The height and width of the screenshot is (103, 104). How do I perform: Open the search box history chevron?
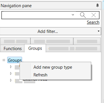(x=73, y=15)
